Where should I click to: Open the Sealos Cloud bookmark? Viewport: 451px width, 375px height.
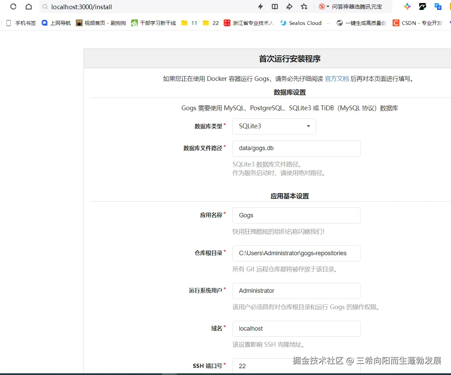301,23
